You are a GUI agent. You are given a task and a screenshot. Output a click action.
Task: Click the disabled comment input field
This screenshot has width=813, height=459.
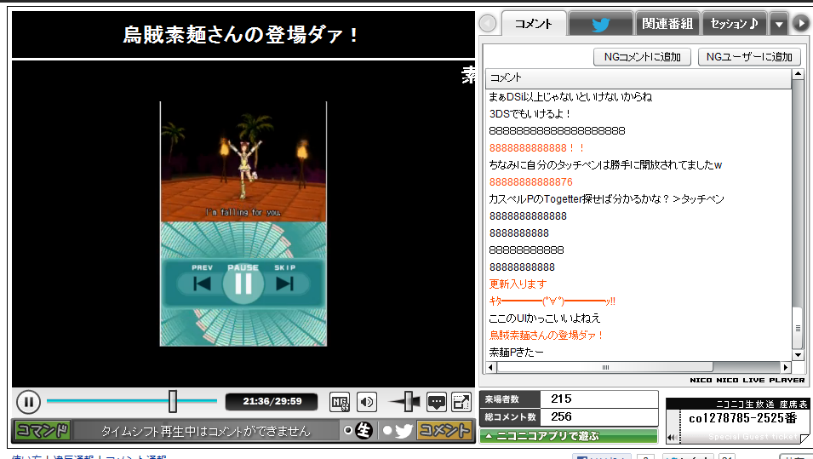click(x=205, y=431)
